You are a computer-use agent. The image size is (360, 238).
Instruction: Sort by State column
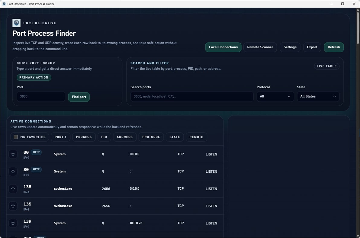tap(175, 137)
